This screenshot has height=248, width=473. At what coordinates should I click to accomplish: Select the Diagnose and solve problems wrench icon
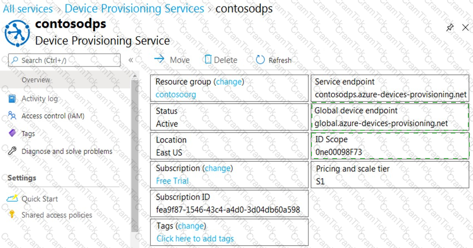click(x=12, y=151)
